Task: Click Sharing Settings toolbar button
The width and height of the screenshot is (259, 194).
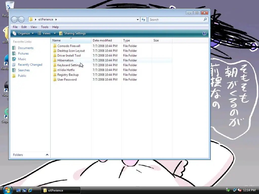Action: click(x=73, y=33)
